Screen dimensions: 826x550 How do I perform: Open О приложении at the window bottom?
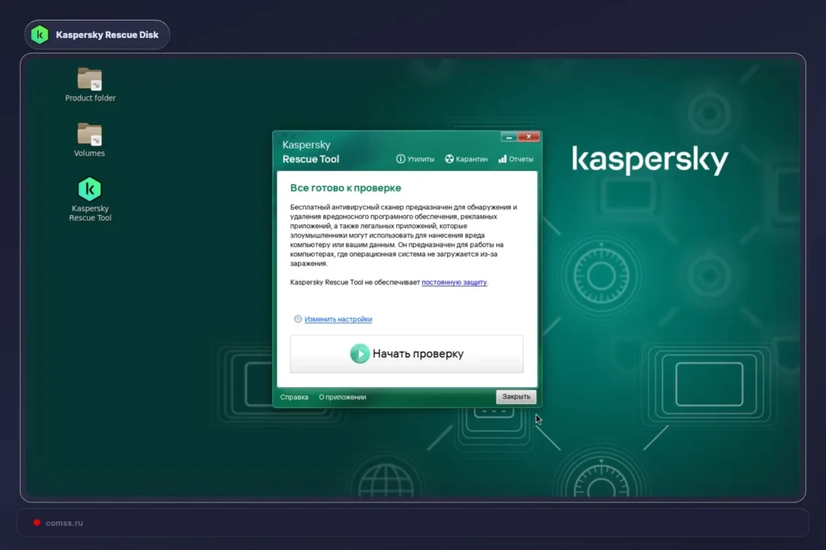coord(343,397)
